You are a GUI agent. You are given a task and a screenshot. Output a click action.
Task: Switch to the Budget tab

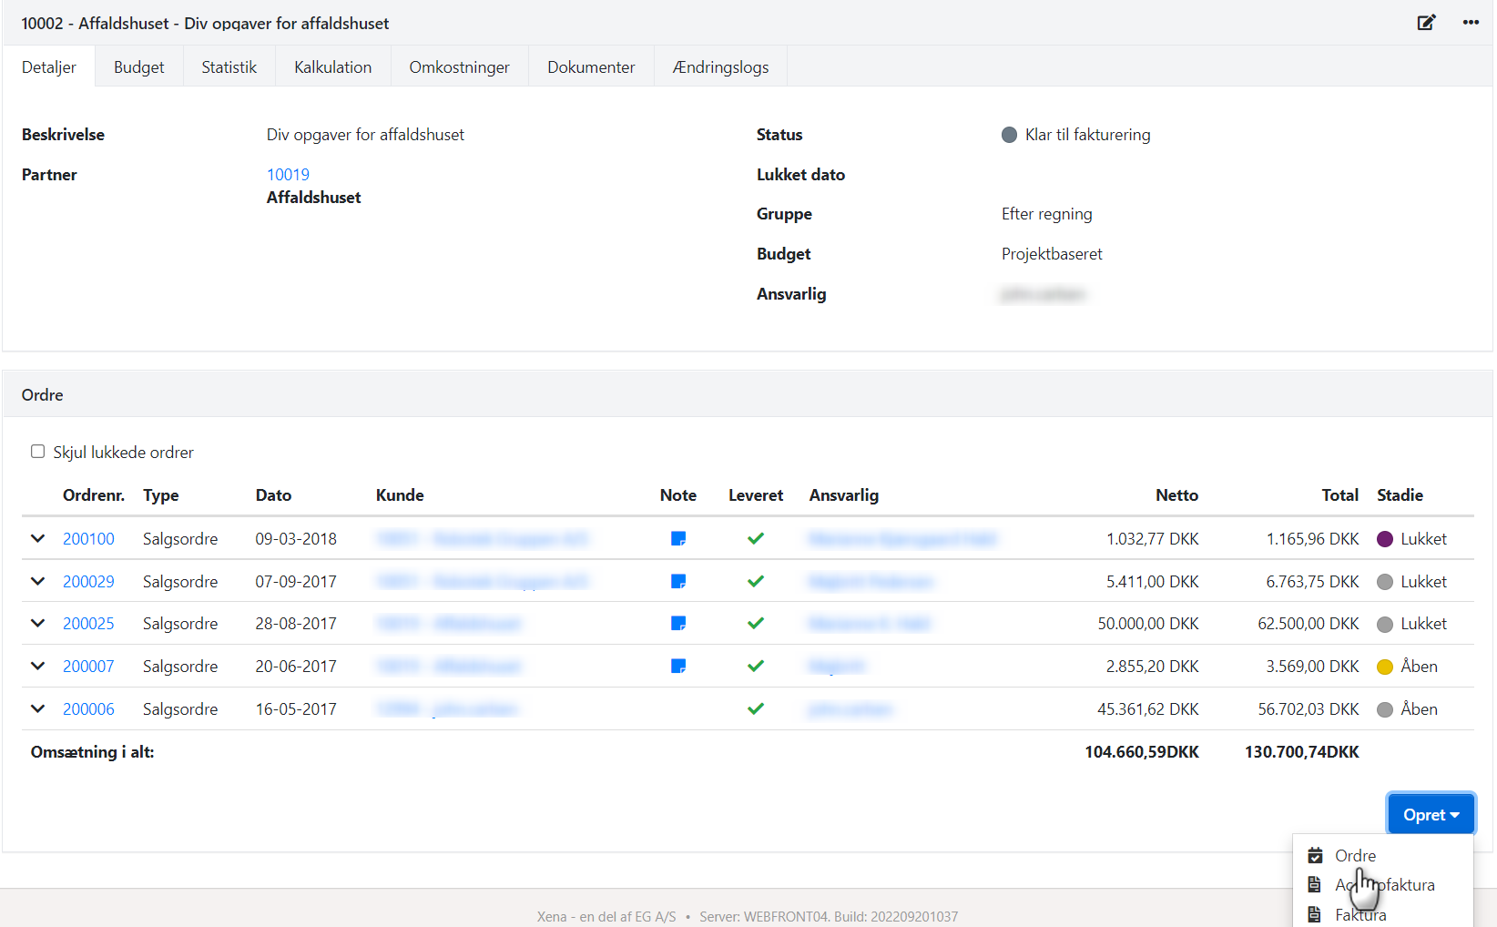tap(139, 67)
